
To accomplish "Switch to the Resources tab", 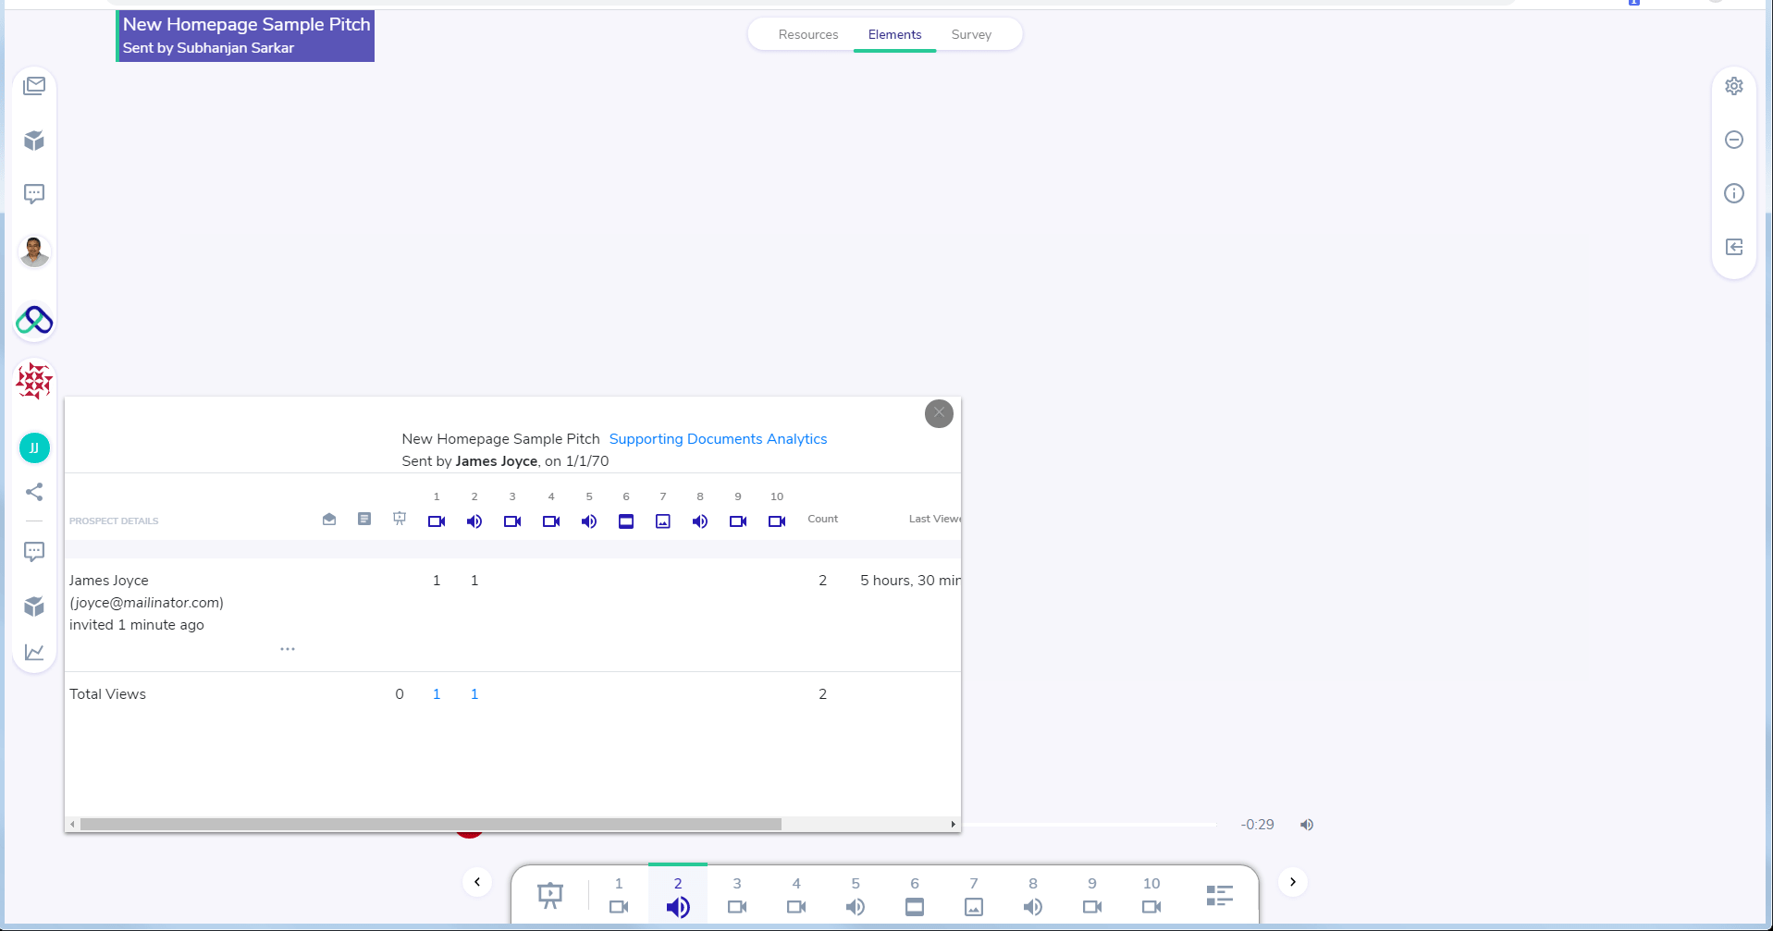I will [807, 35].
